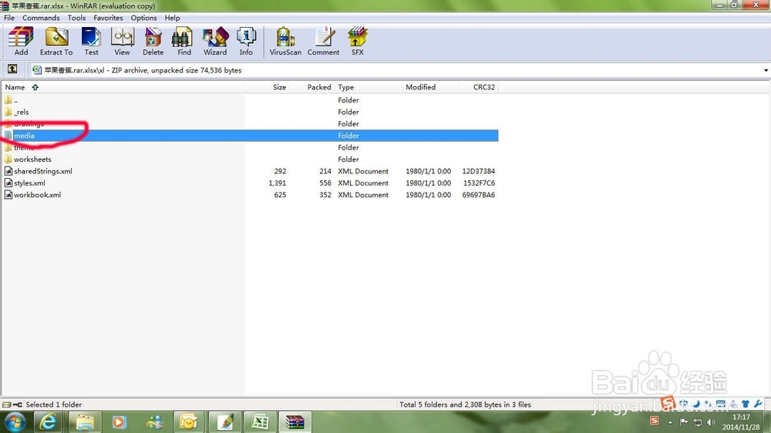
Task: Open the Tools menu
Action: (76, 18)
